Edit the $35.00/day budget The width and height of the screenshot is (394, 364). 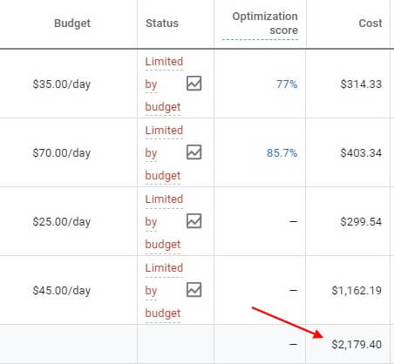(x=62, y=84)
